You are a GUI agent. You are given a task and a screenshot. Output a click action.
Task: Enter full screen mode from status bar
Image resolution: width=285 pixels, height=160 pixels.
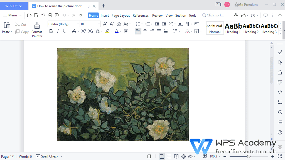tap(280, 156)
